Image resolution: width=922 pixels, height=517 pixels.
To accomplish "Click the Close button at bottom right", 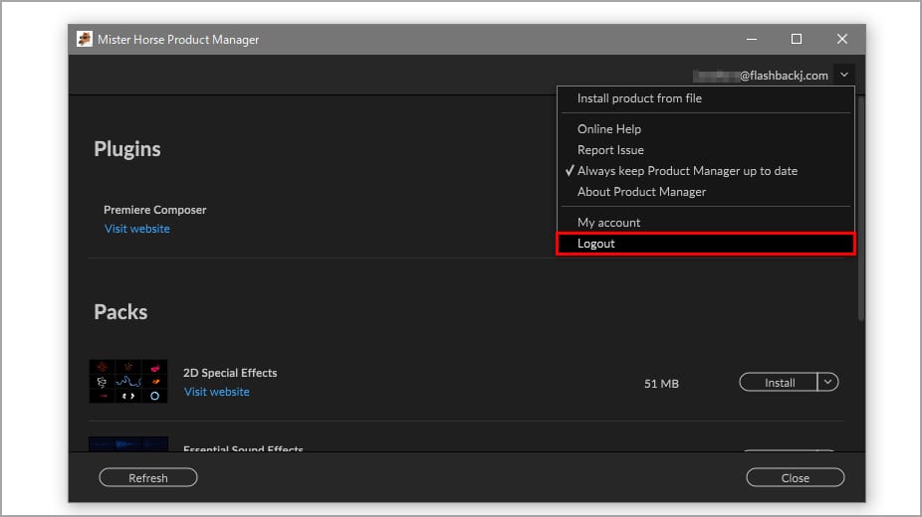I will click(795, 478).
